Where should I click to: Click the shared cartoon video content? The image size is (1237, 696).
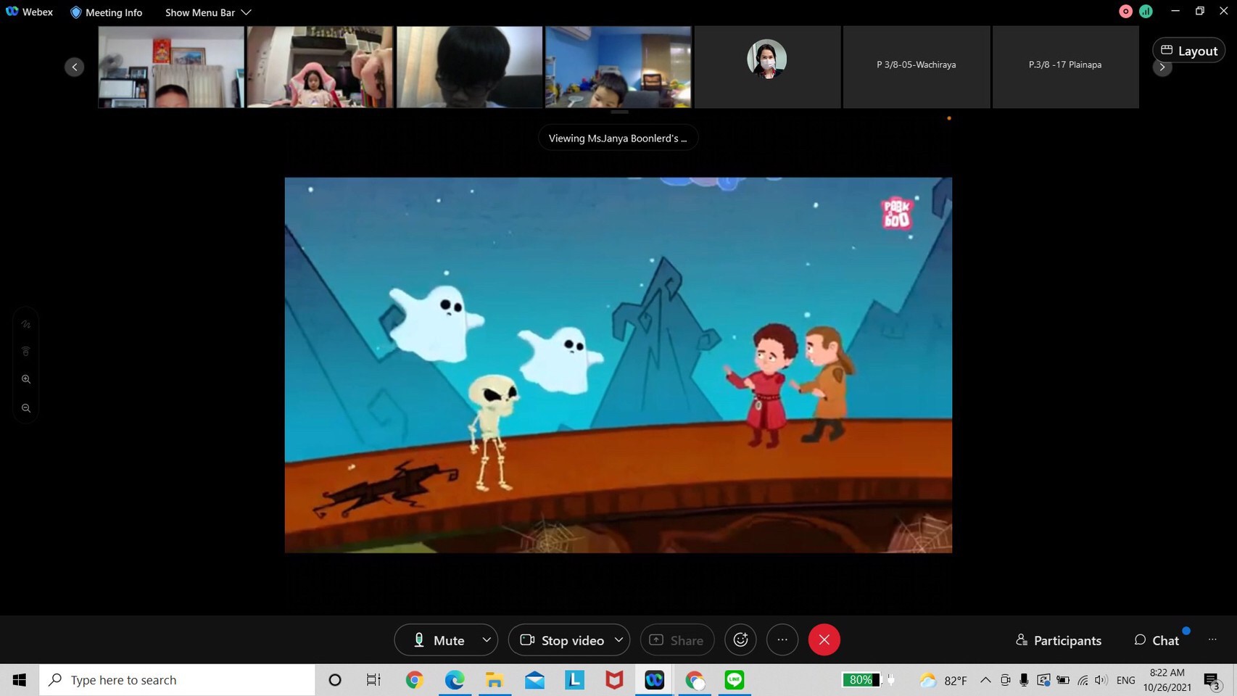618,365
